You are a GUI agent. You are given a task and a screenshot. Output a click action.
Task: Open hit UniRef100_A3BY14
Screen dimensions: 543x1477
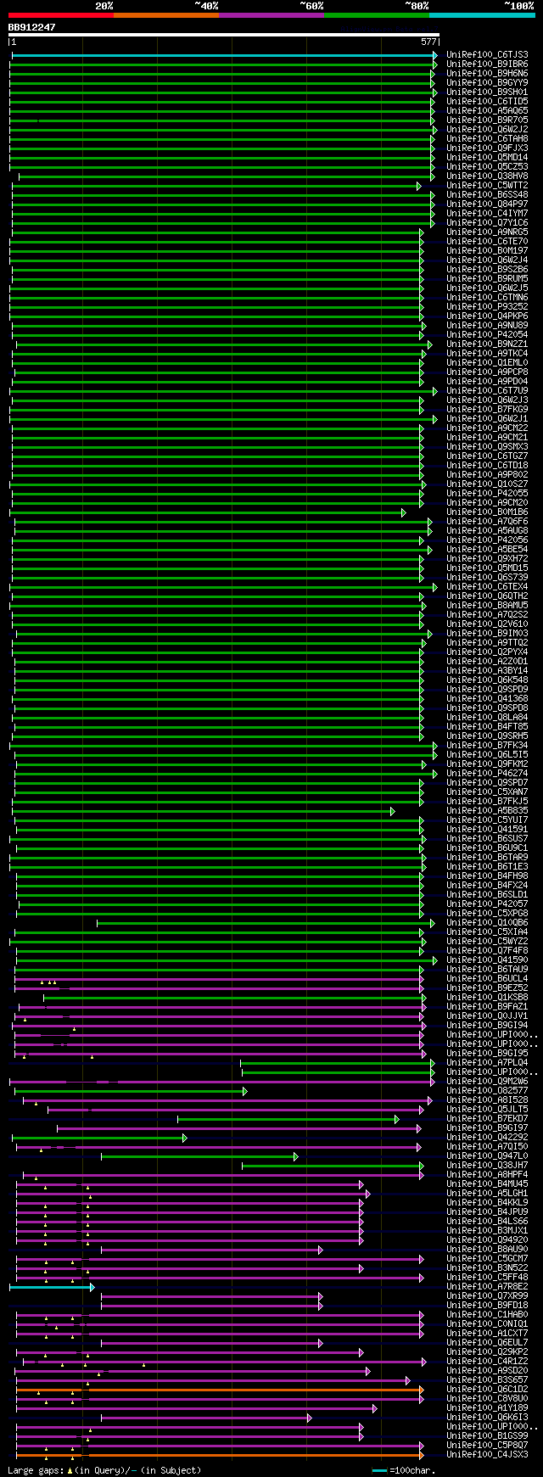487,671
